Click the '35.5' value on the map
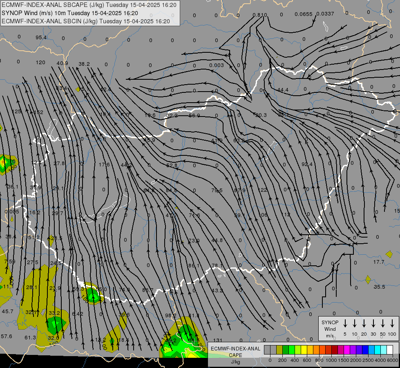The image size is (400, 368). (379, 287)
